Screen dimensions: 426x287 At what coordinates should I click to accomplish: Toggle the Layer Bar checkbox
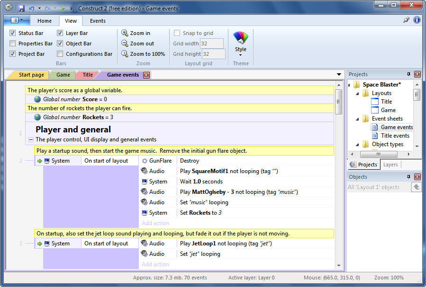pyautogui.click(x=60, y=33)
